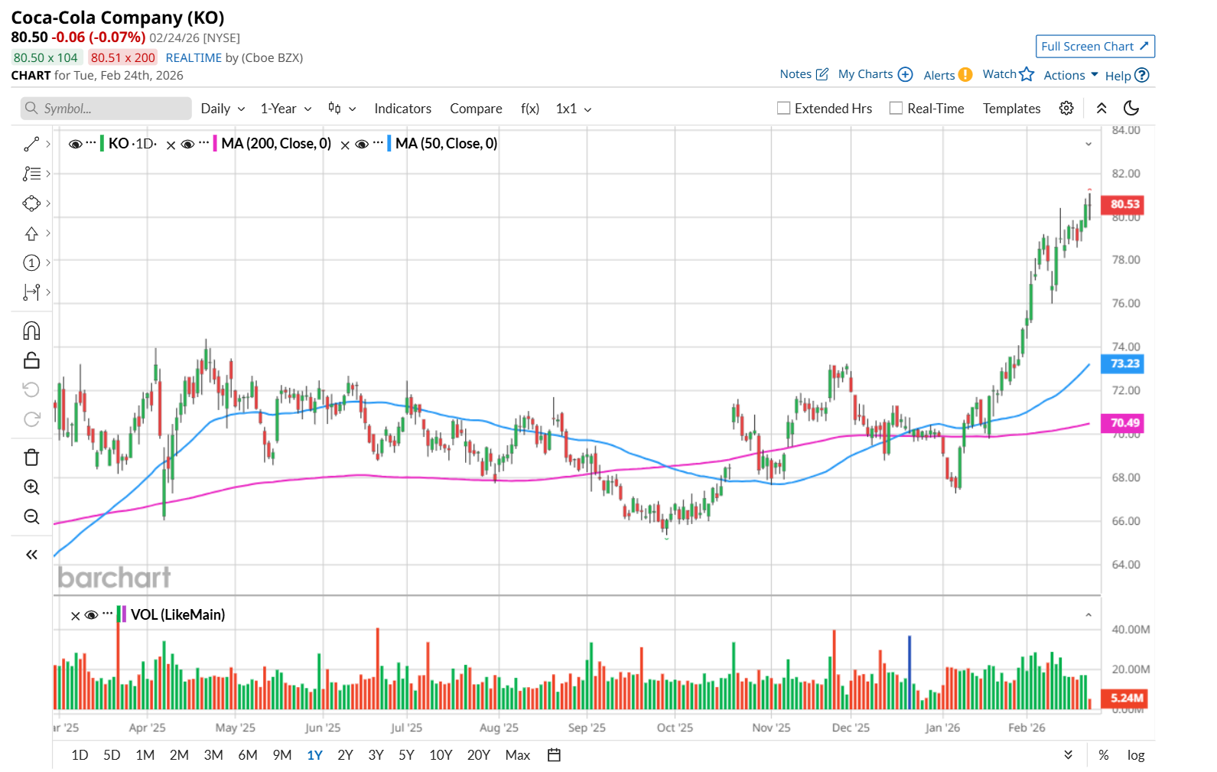Screen dimensions: 1217x772
Task: Select the 10Y time range
Action: pyautogui.click(x=441, y=755)
